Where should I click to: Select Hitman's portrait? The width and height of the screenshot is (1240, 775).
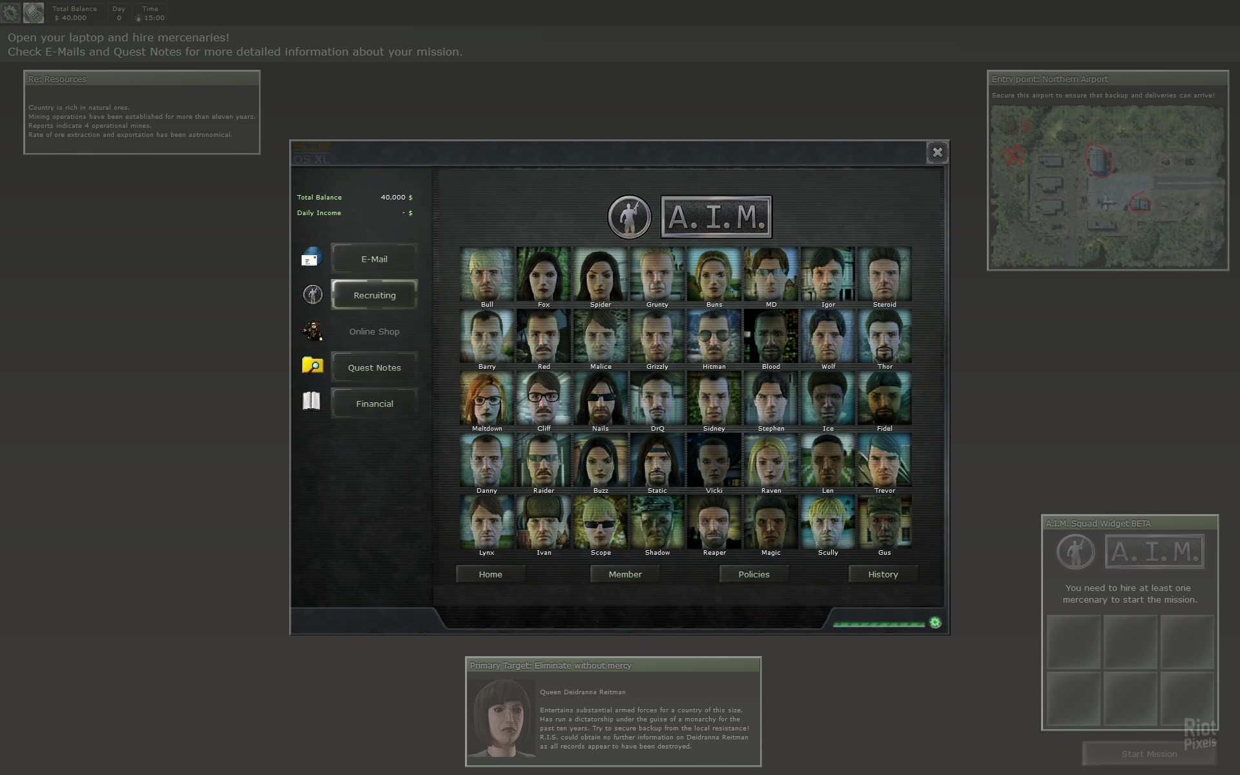tap(714, 336)
